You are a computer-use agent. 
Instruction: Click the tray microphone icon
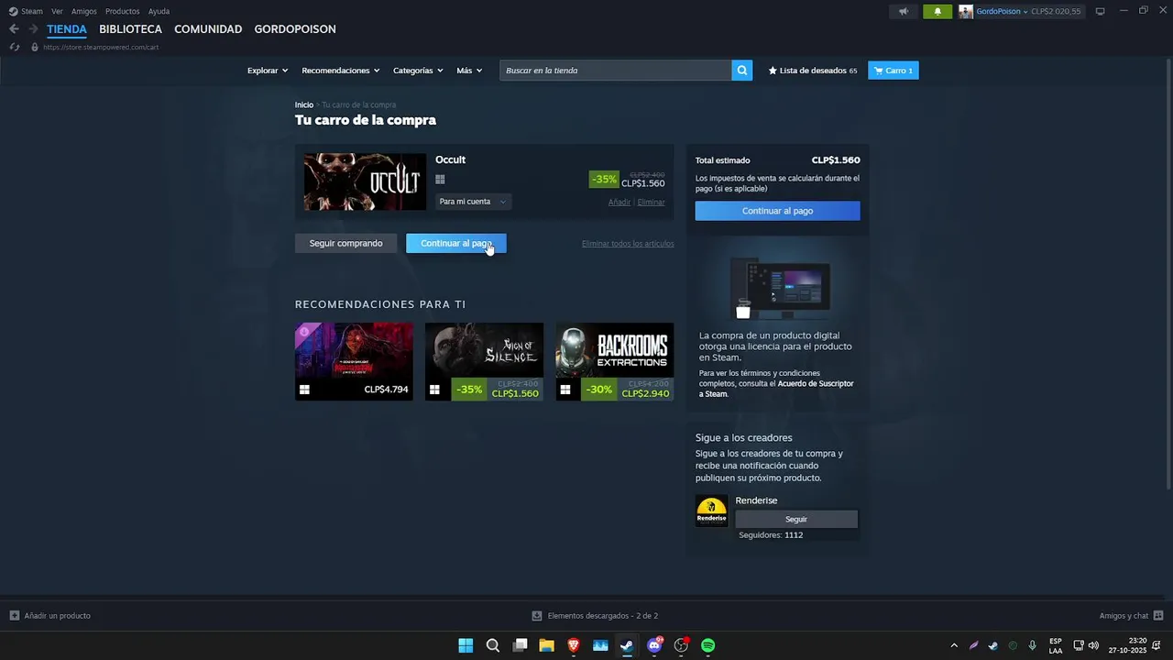tap(1033, 645)
